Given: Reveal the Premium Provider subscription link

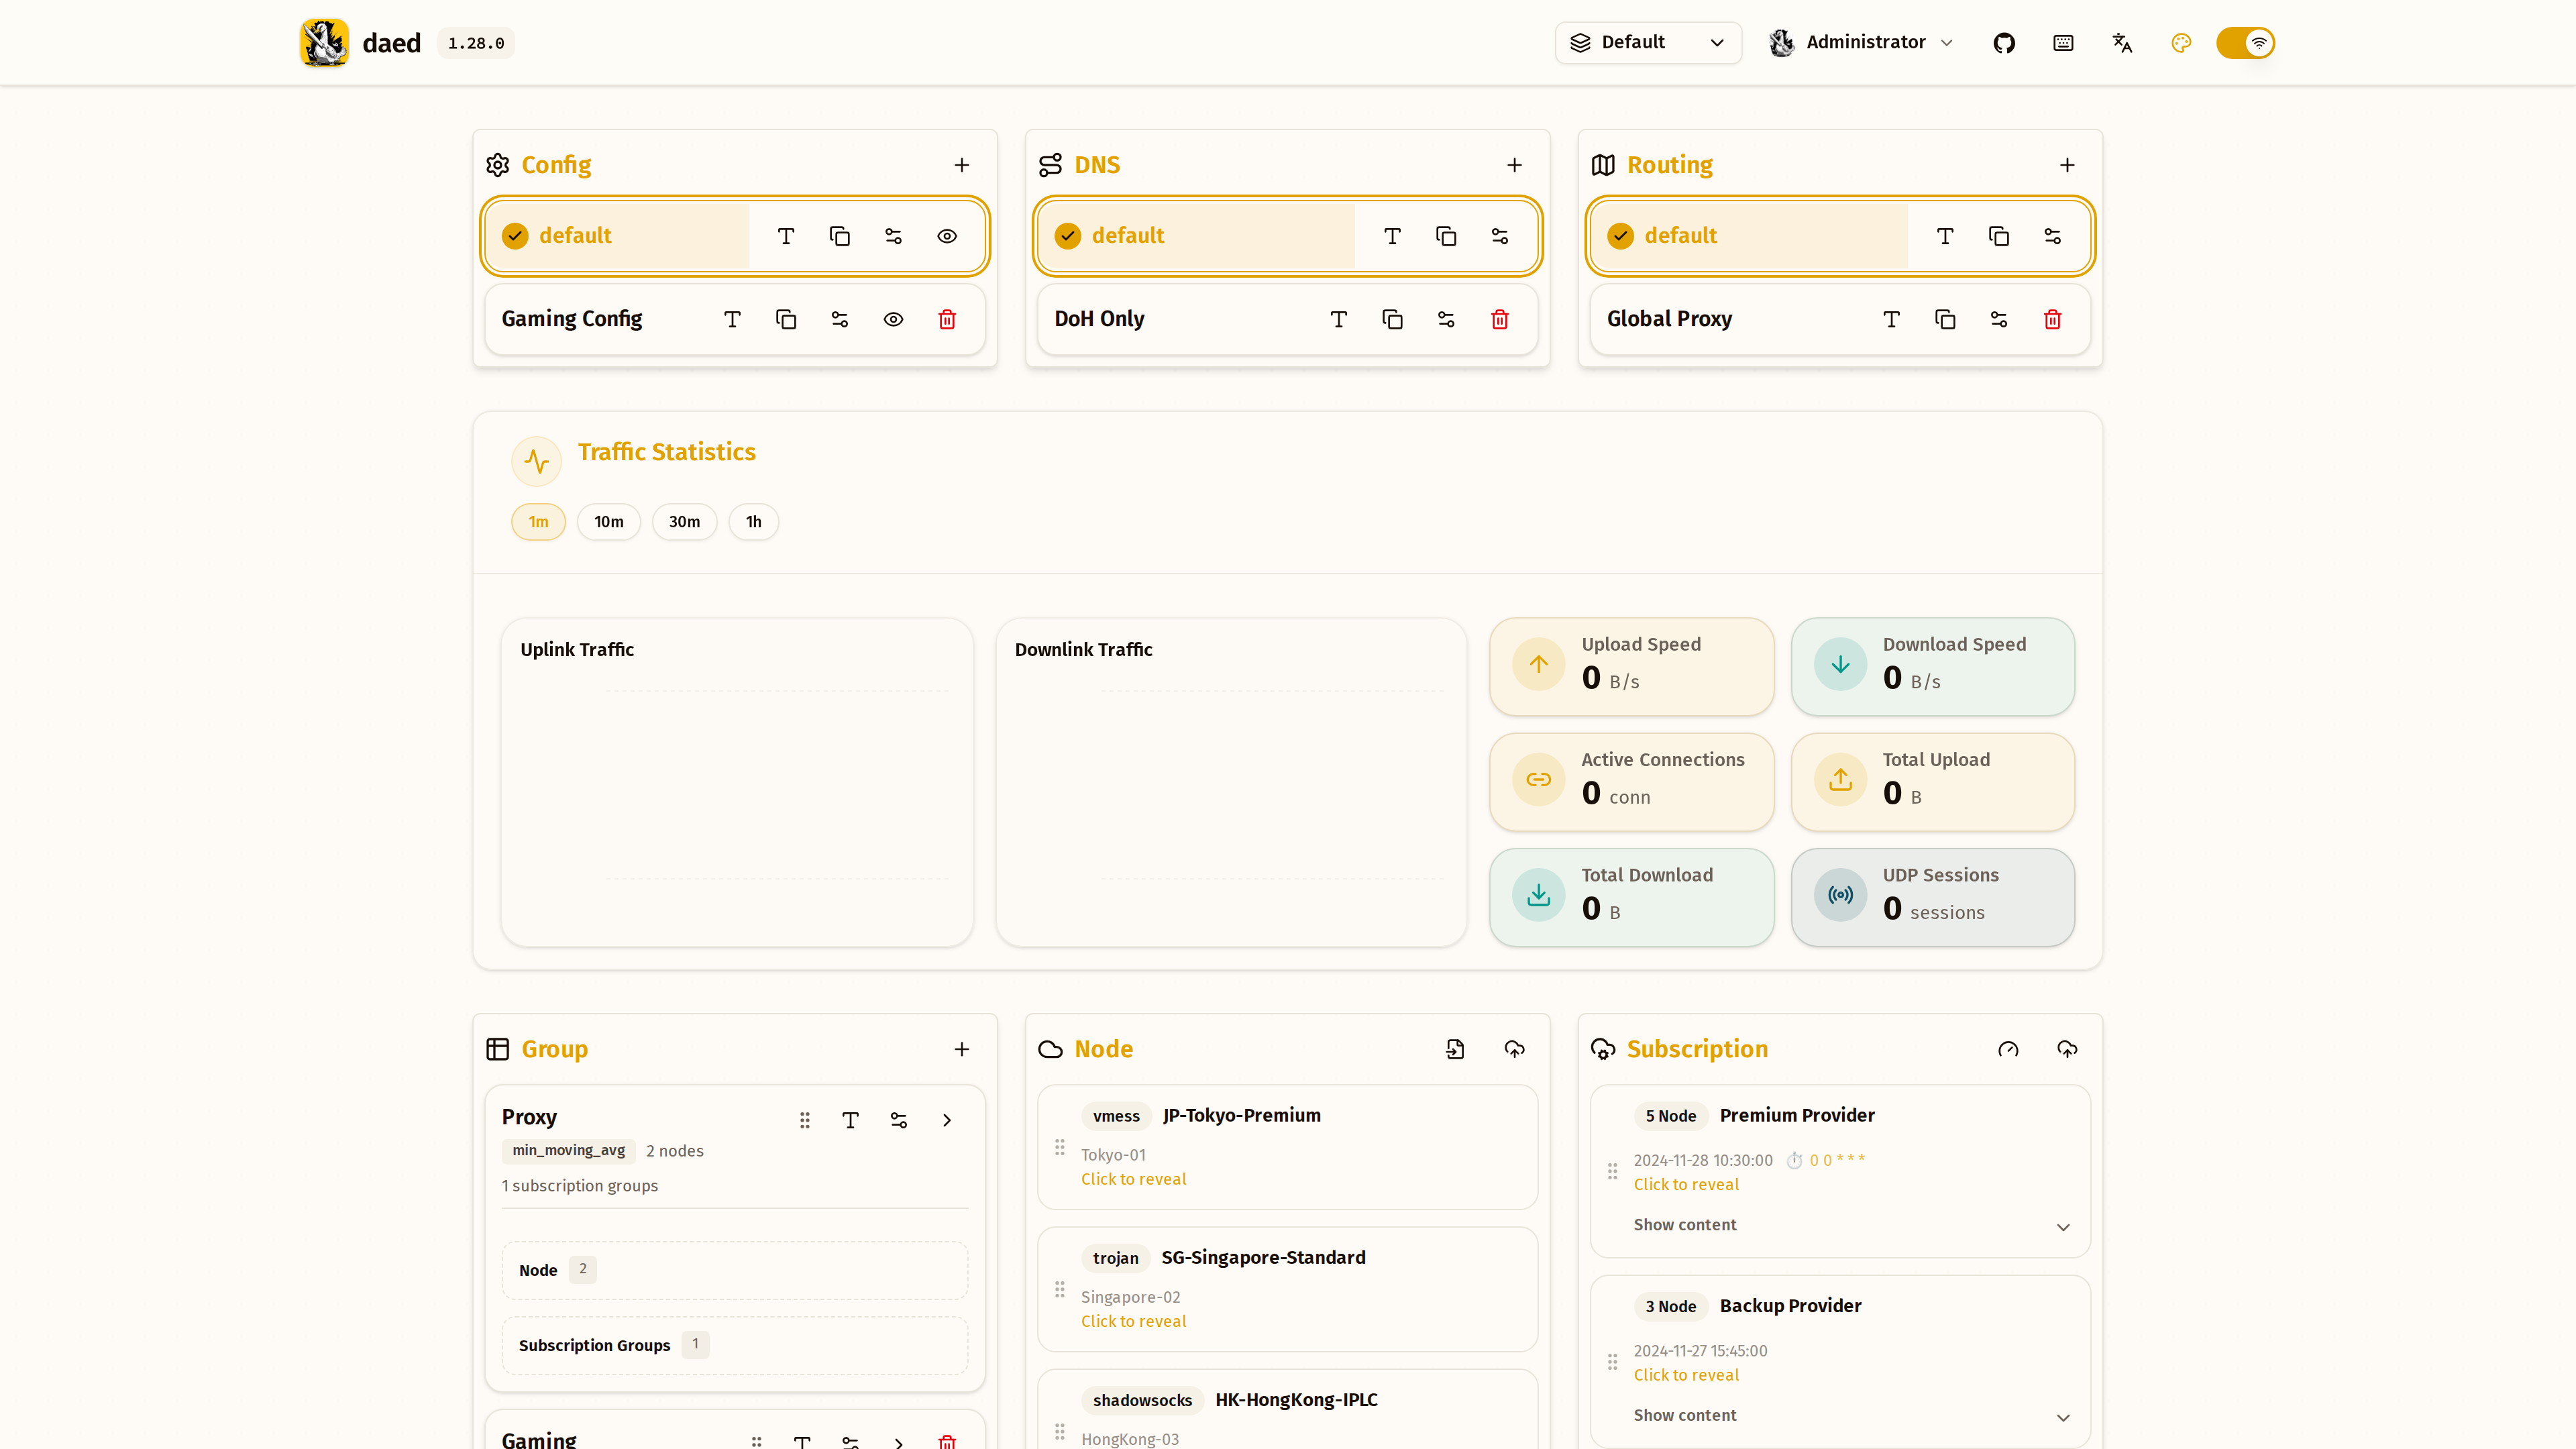Looking at the screenshot, I should coord(1686,1184).
